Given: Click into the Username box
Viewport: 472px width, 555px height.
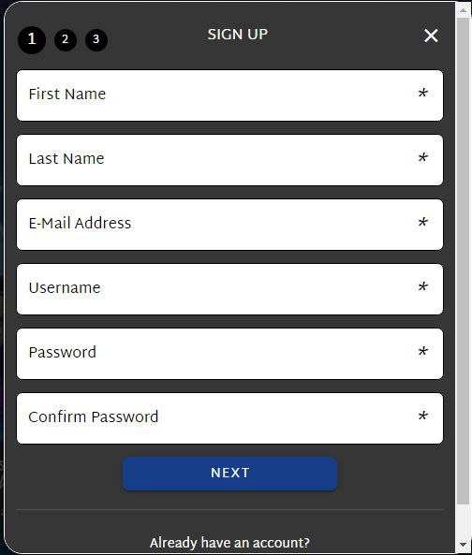Looking at the screenshot, I should [229, 289].
